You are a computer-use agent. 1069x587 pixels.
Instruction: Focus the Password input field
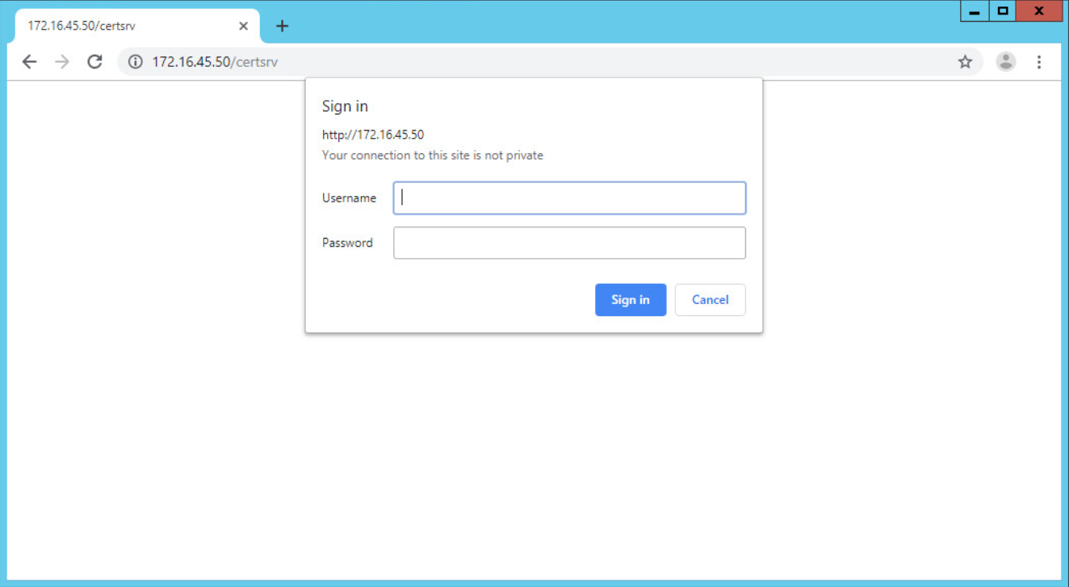point(569,243)
